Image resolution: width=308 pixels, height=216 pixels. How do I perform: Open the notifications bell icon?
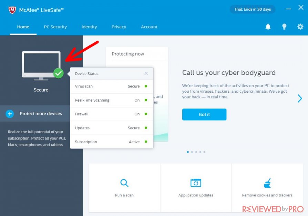click(x=268, y=27)
